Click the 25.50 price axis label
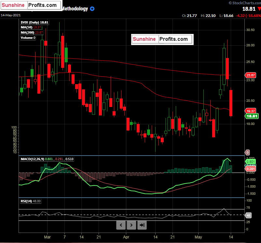Image resolution: width=261 pixels, height=243 pixels. click(250, 62)
